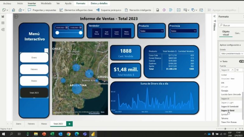Screen dimensions: 244x137
Task: Select vendedor Pedro Gómez tile
Action: click(x=126, y=33)
